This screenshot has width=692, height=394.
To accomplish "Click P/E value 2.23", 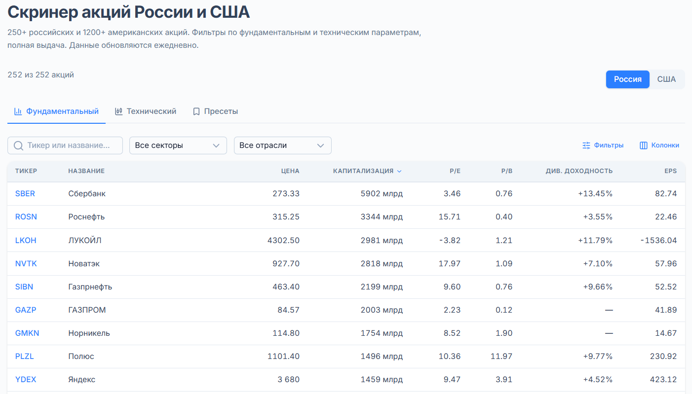I will click(452, 310).
